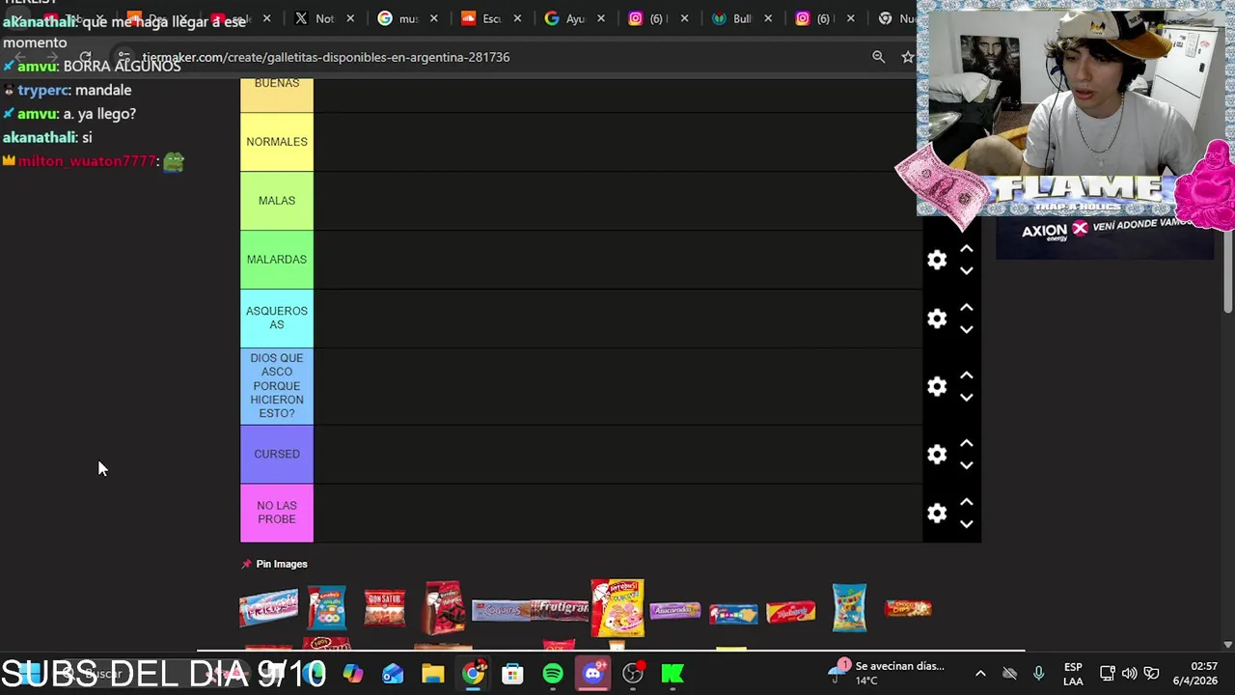Click the purple CURSED tier label
This screenshot has width=1235, height=695.
(x=277, y=454)
